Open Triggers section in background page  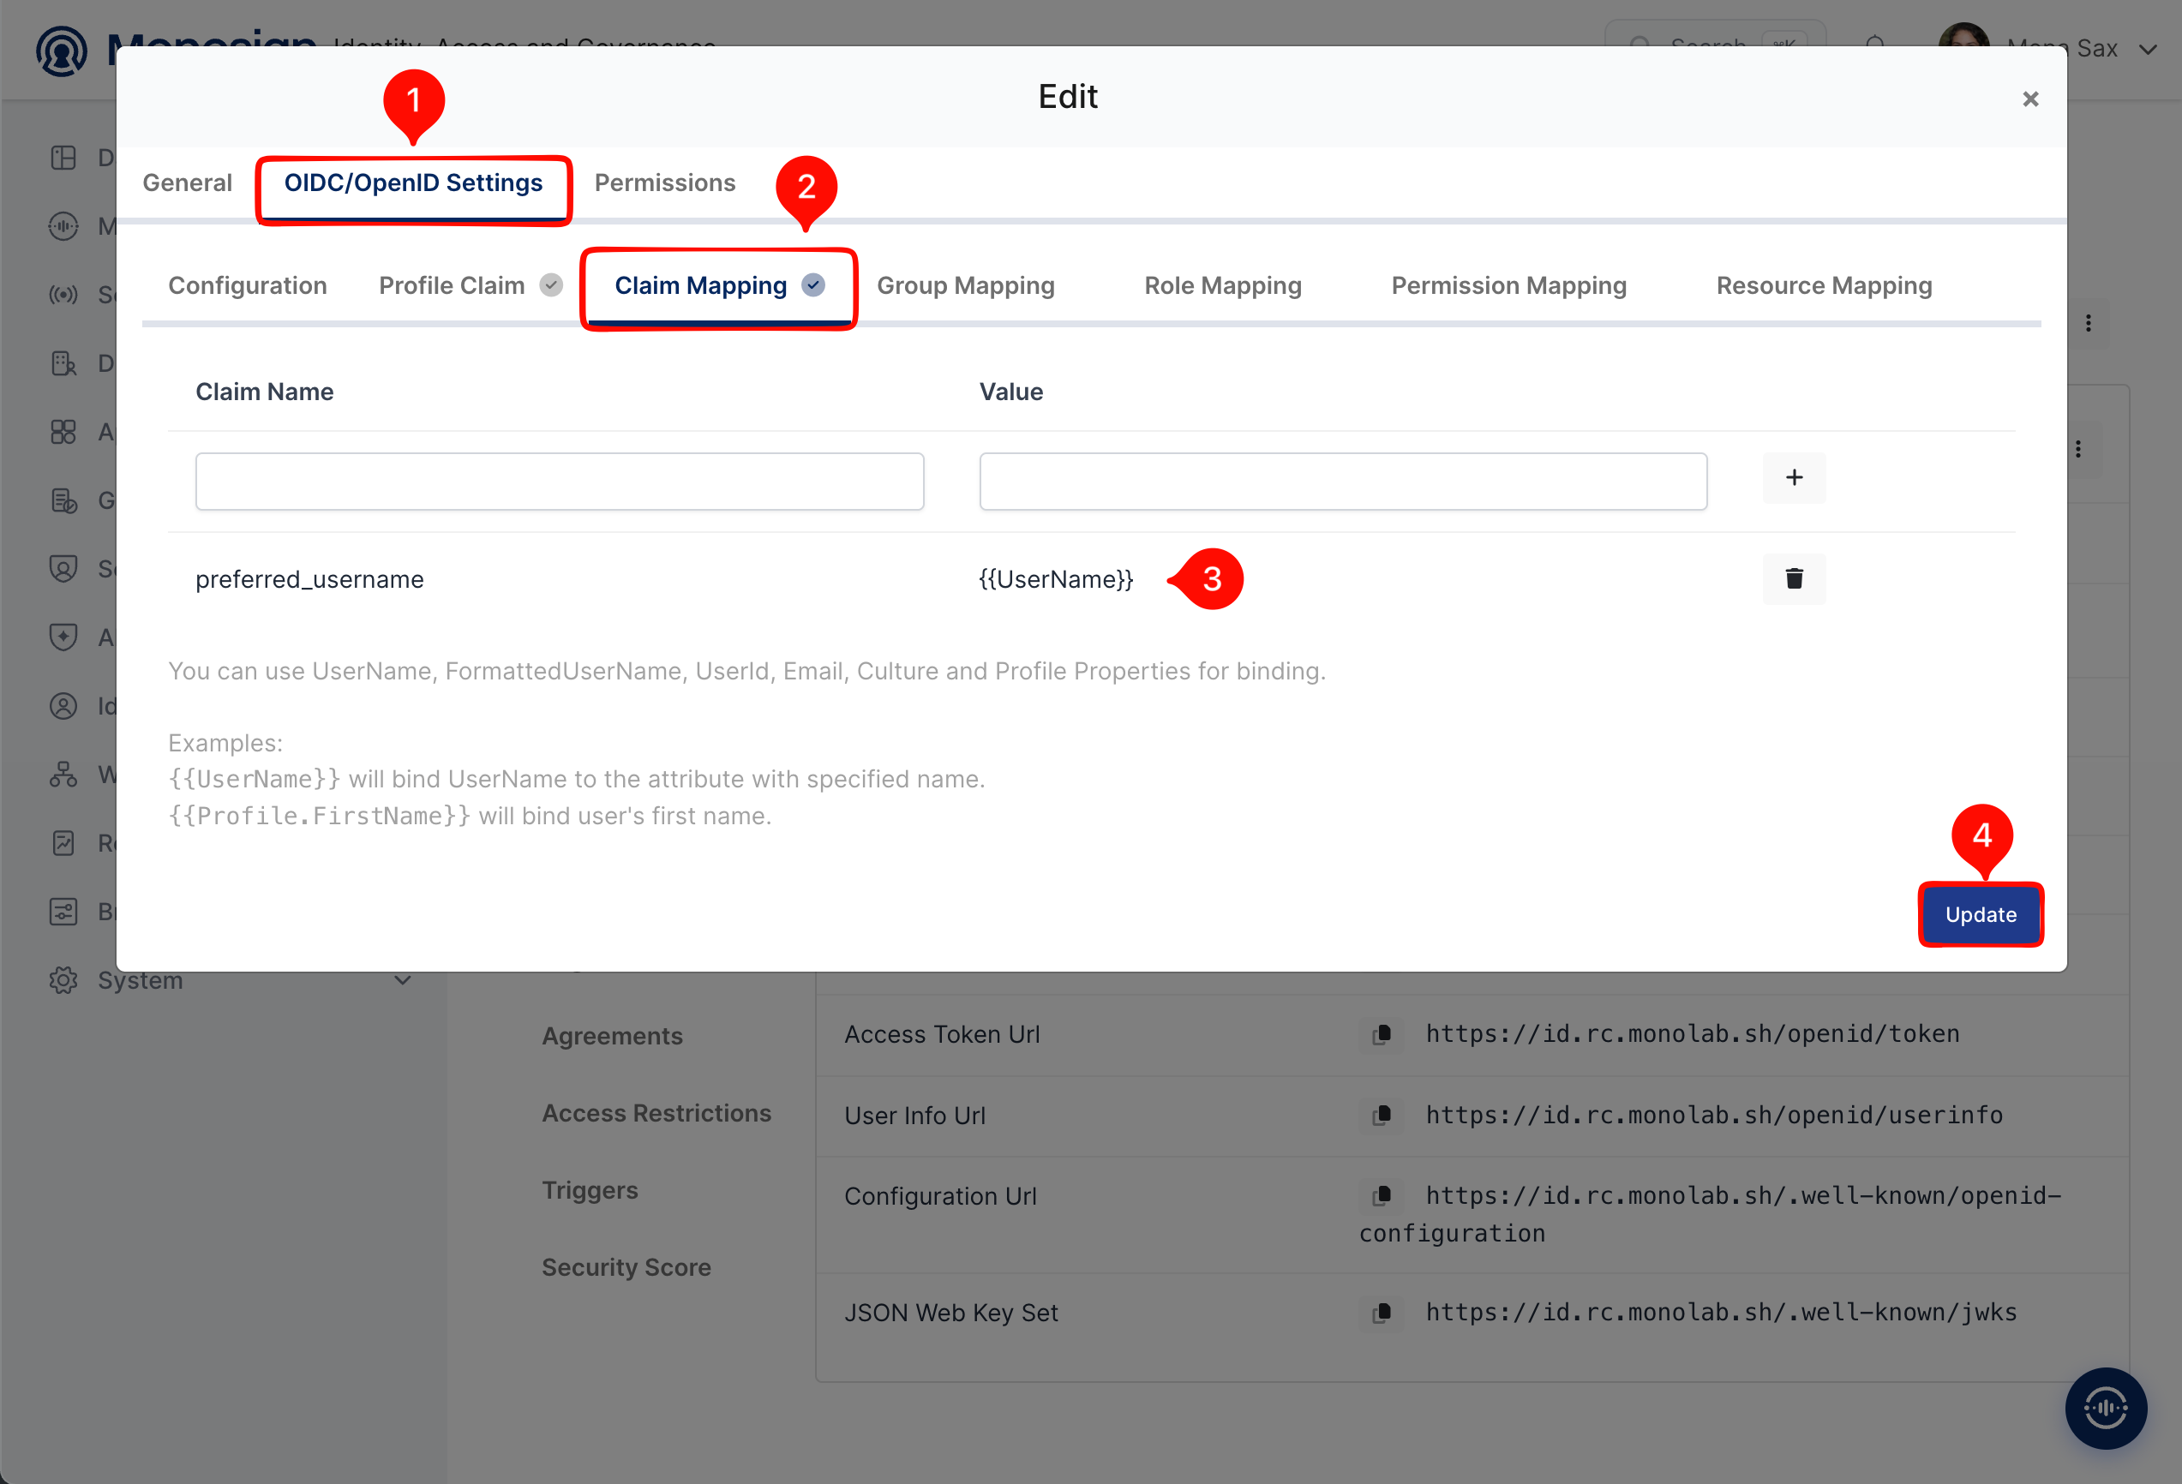point(590,1190)
